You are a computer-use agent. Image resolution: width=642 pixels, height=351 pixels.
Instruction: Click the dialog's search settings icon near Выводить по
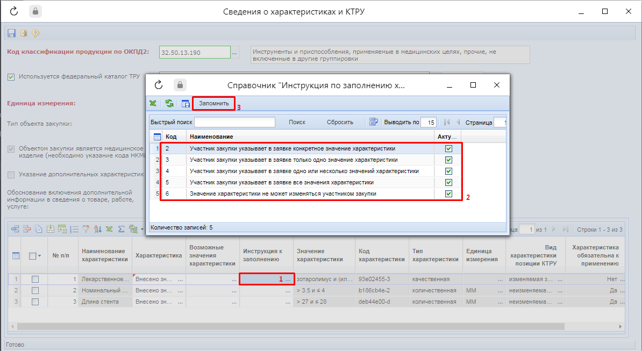tap(374, 122)
